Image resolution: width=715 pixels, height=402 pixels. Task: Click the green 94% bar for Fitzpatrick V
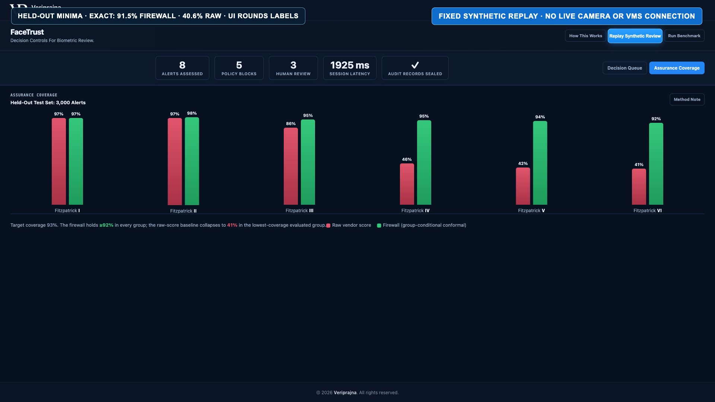pyautogui.click(x=540, y=163)
